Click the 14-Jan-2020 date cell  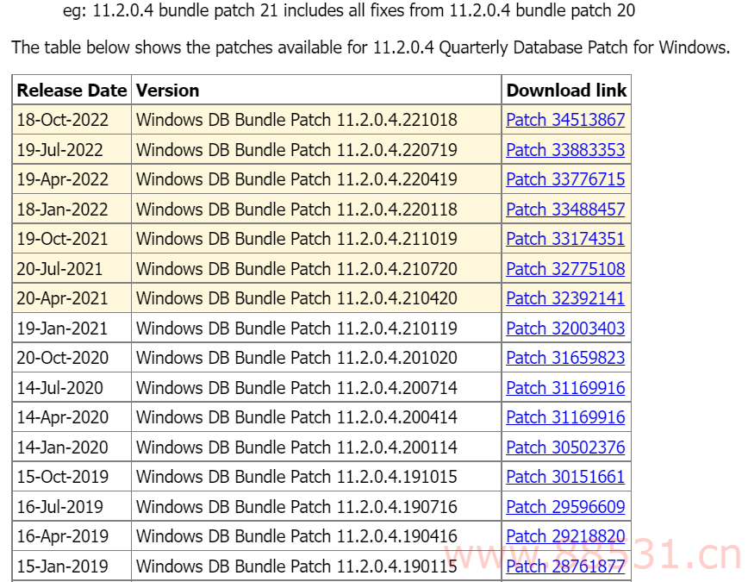coord(72,447)
